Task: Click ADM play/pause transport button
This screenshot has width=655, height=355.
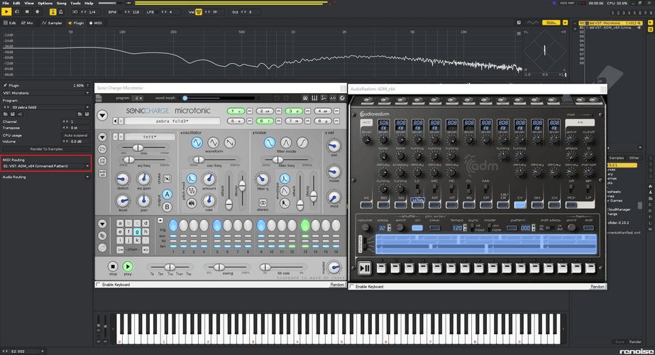Action: [365, 268]
